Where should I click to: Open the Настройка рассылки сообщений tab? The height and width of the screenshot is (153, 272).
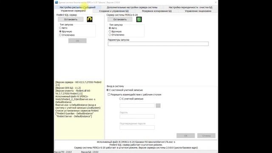(x=77, y=7)
